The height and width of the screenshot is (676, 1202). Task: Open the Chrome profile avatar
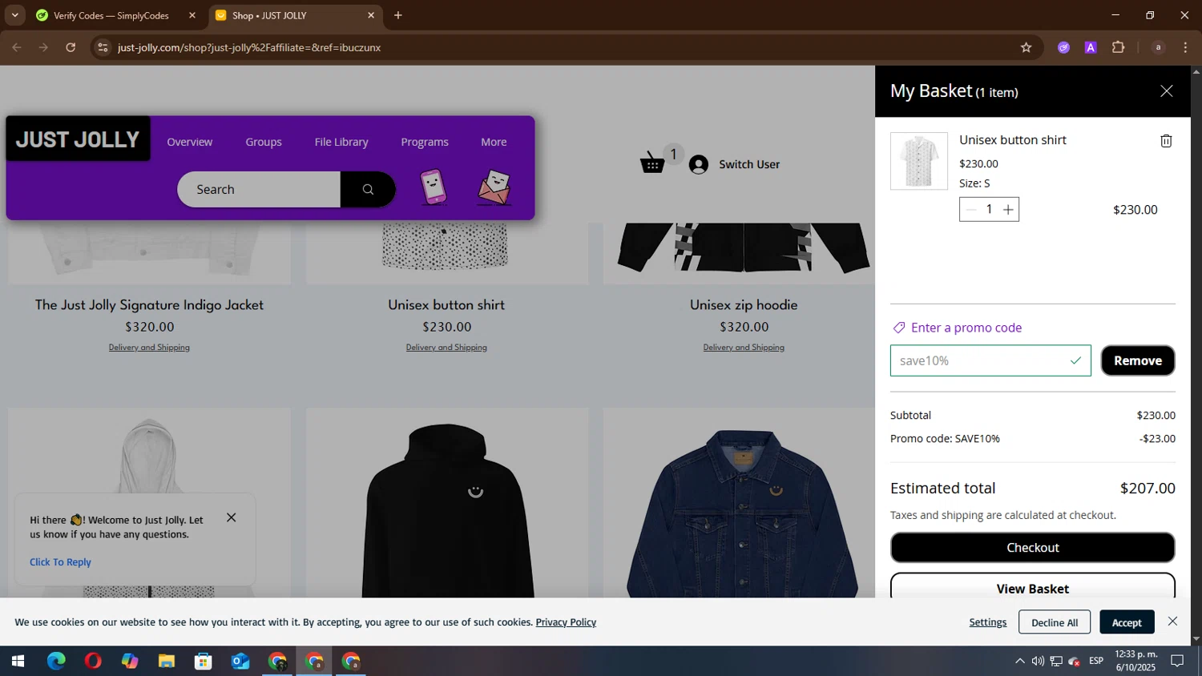coord(1158,47)
